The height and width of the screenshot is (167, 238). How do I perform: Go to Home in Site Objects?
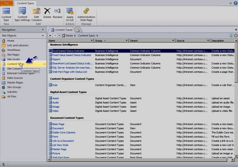(x=11, y=41)
